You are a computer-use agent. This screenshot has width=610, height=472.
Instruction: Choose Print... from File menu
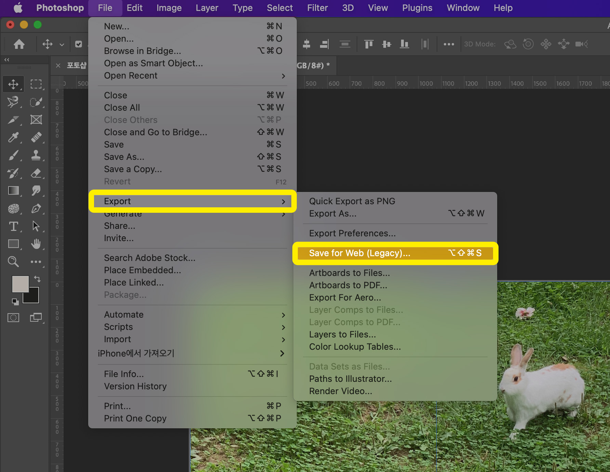pyautogui.click(x=193, y=406)
